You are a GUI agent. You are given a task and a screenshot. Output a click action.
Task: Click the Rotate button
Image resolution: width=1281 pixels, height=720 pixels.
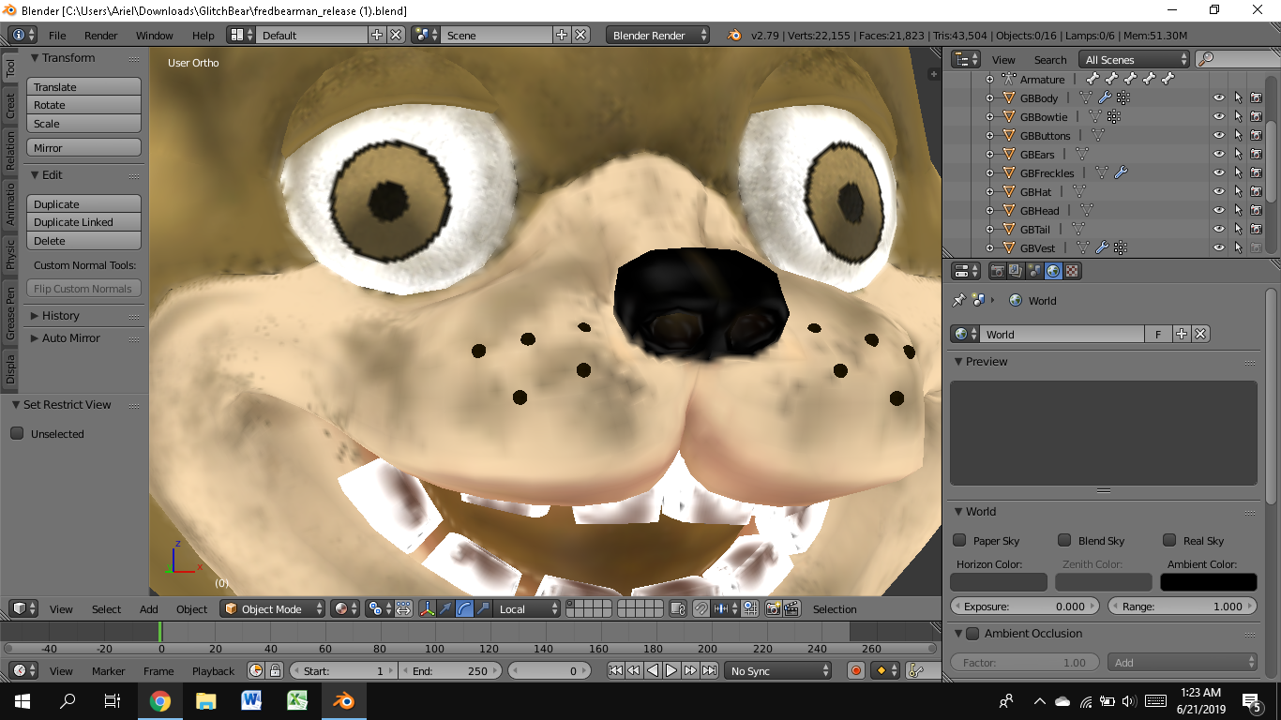[83, 105]
